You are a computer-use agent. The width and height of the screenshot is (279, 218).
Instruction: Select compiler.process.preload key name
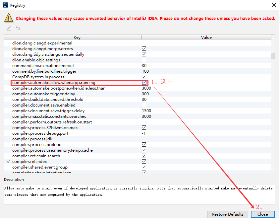(x=37, y=145)
